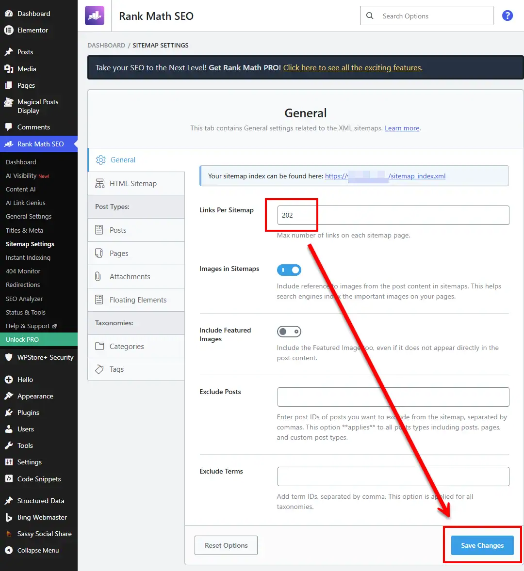524x571 pixels.
Task: Click the Appearance paintbrush icon
Action: click(x=9, y=396)
